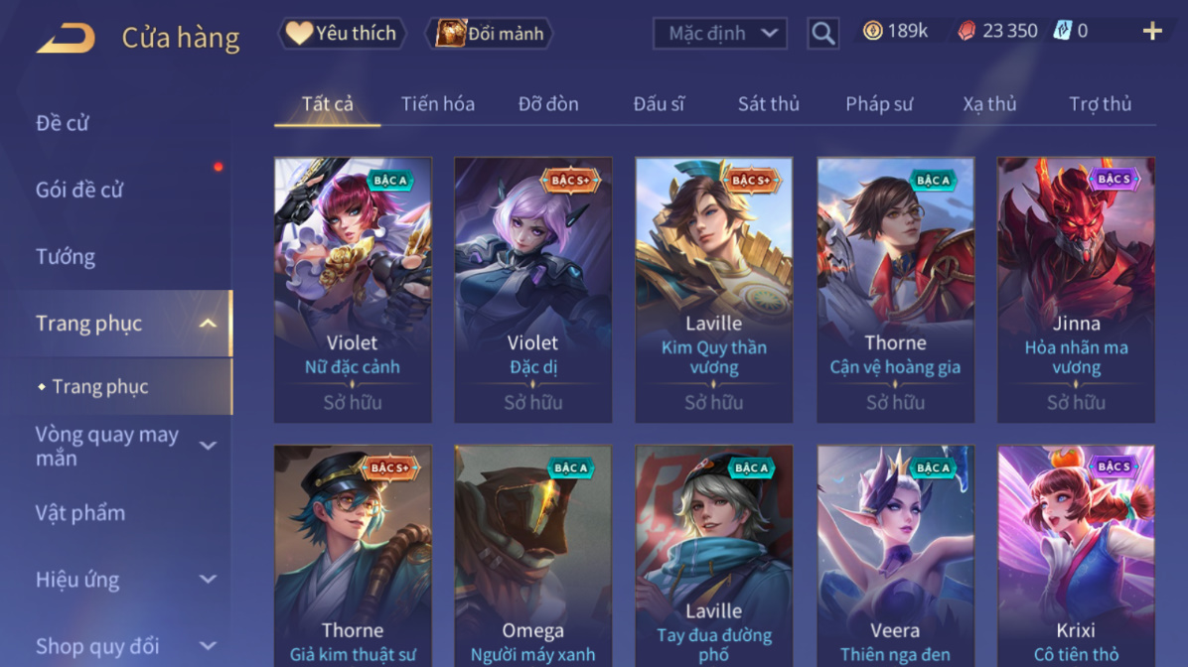Tap the gold coin balance icon

tap(873, 31)
